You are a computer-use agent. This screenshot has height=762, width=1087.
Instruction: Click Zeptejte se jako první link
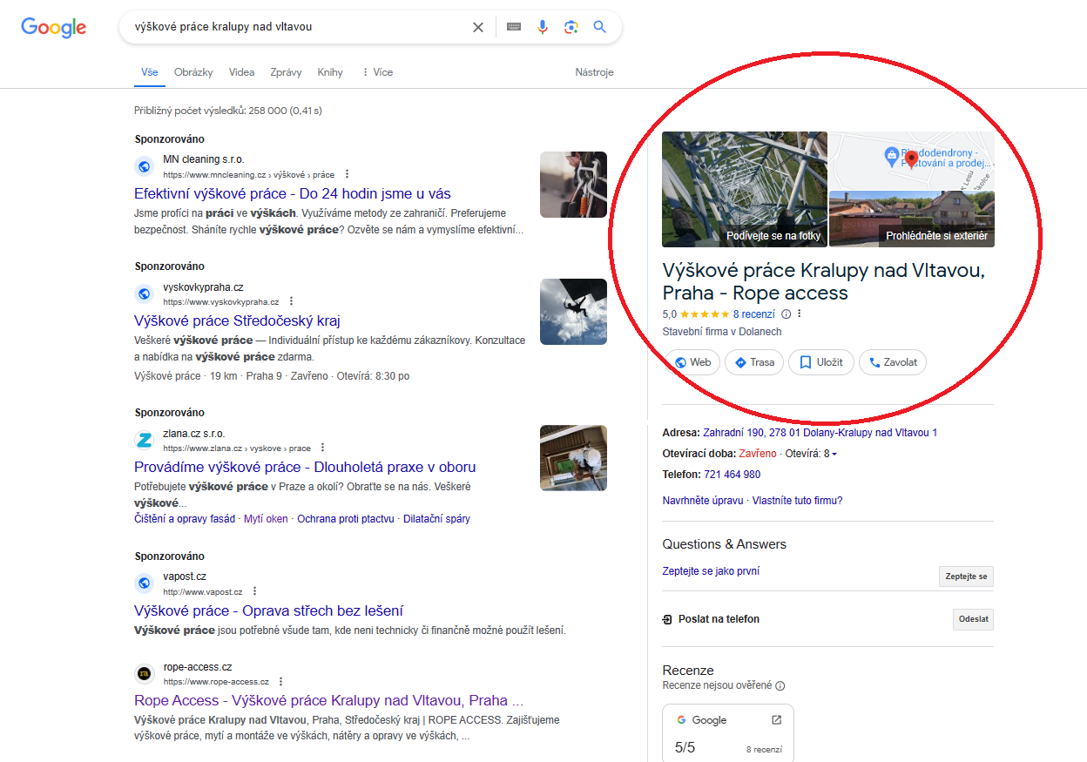pos(711,571)
